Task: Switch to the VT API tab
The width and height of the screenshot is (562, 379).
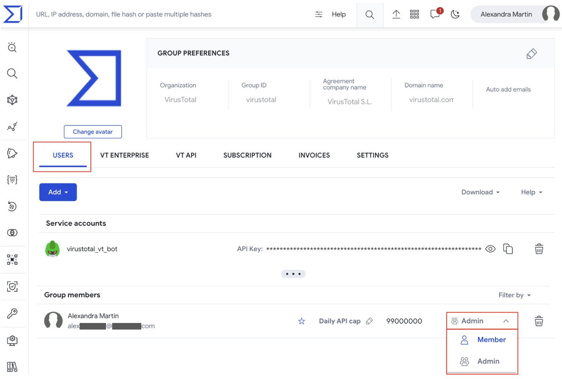Action: [186, 155]
